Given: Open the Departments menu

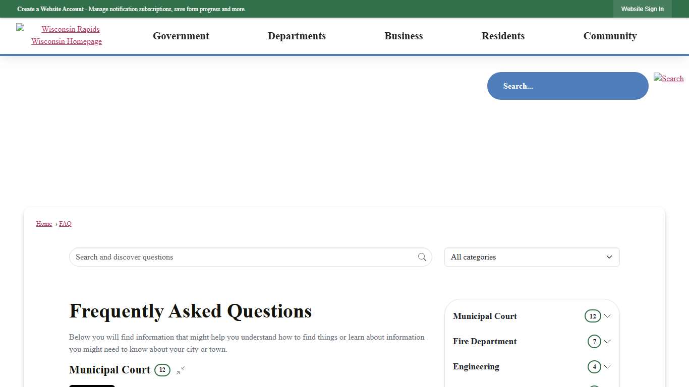Looking at the screenshot, I should [x=297, y=36].
